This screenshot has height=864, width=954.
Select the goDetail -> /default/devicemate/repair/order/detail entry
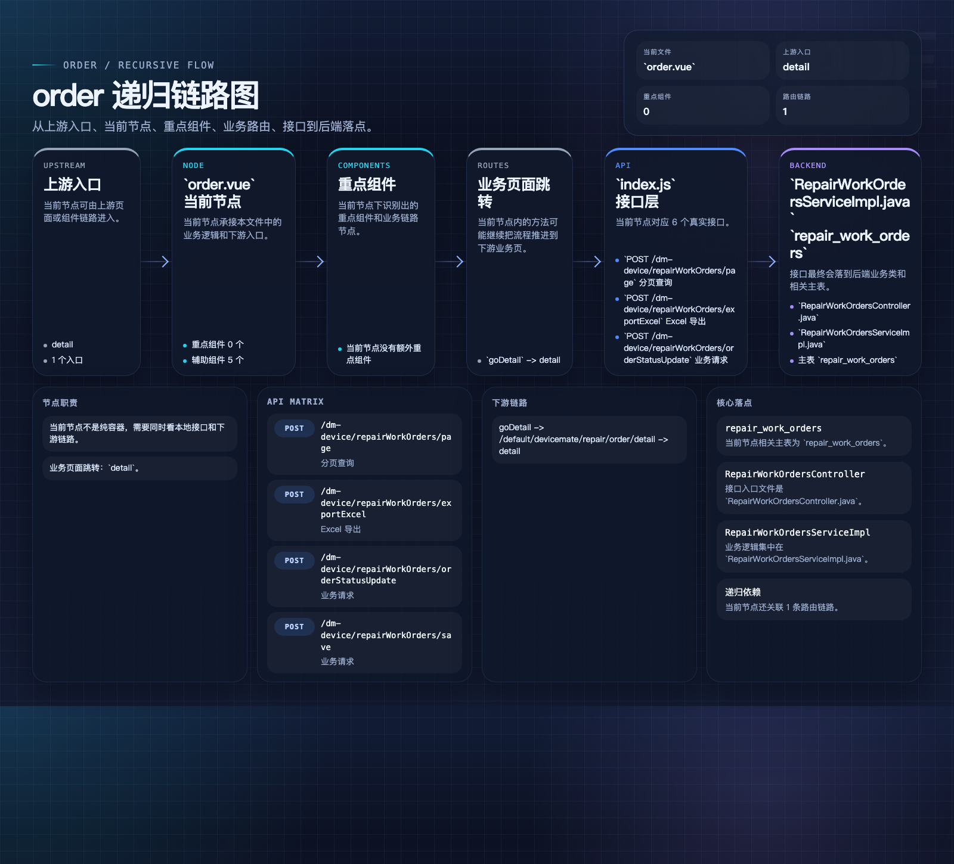pos(589,439)
